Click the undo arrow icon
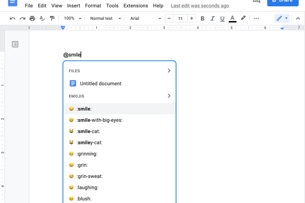Viewport: 305px width, 203px height. click(13, 18)
